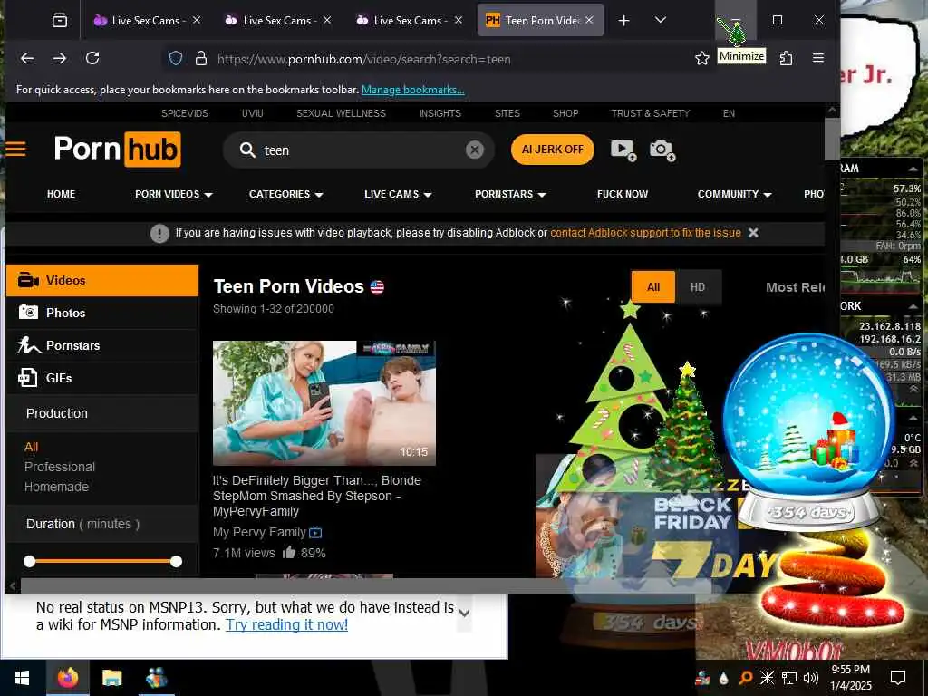This screenshot has width=928, height=696.
Task: Click the left handle of the duration slider
Action: (x=30, y=562)
